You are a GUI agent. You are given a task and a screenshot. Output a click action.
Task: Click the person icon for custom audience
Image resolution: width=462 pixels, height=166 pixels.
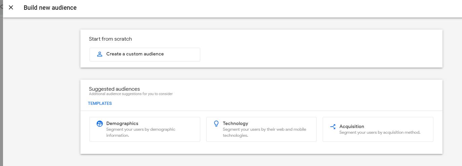pos(99,54)
